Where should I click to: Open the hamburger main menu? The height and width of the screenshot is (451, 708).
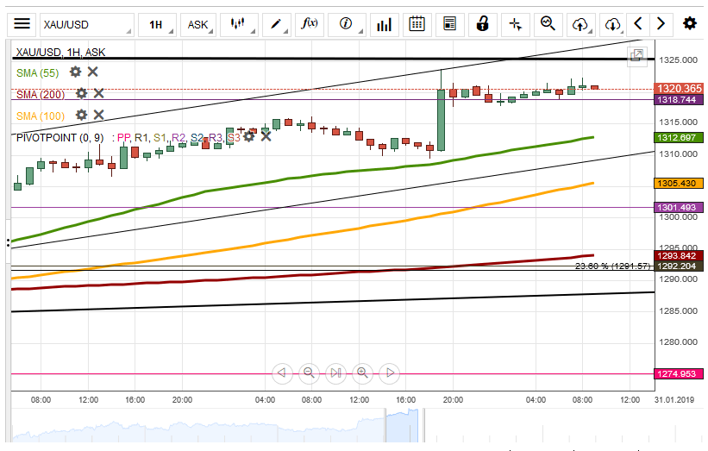pos(23,24)
